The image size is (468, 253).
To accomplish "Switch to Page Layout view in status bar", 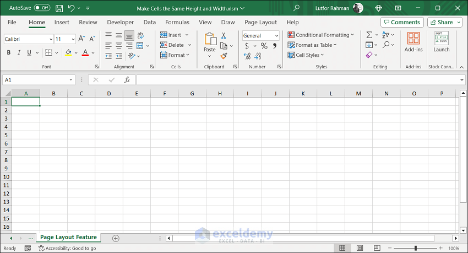I will 360,248.
